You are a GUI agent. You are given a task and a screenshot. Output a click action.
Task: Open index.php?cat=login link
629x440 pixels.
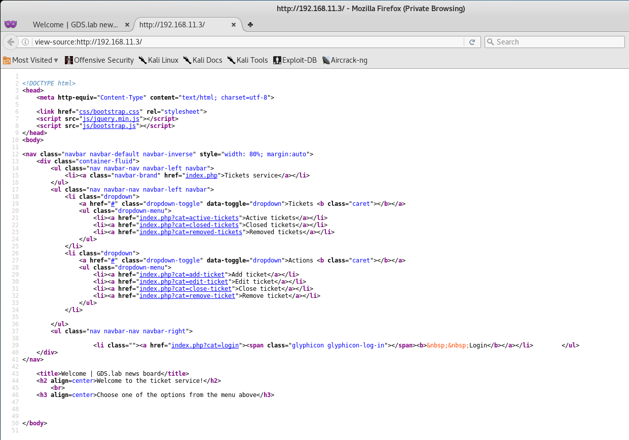[205, 345]
